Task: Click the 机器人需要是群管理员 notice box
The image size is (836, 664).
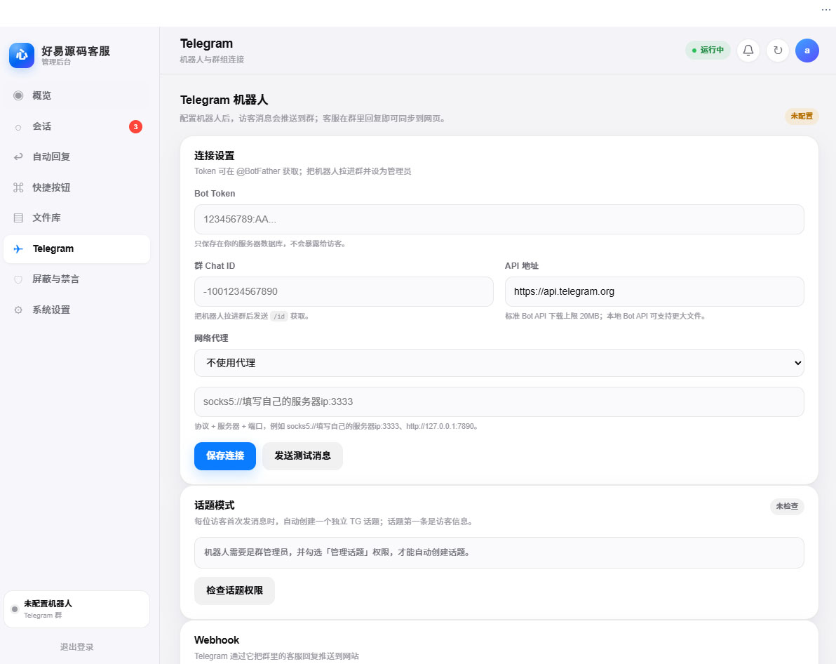Action: [499, 552]
